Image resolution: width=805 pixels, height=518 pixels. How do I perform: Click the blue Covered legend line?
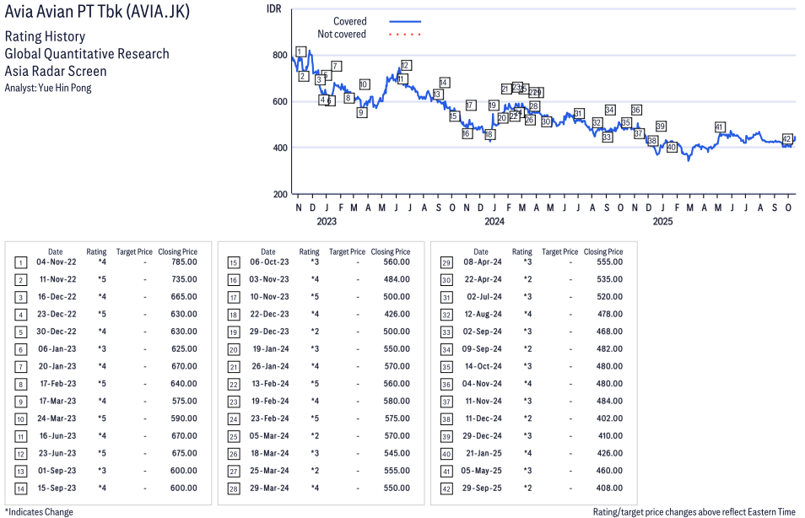(x=405, y=21)
